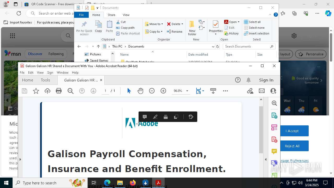
Task: Open the Window menu in Acrobat
Action: [x=63, y=73]
